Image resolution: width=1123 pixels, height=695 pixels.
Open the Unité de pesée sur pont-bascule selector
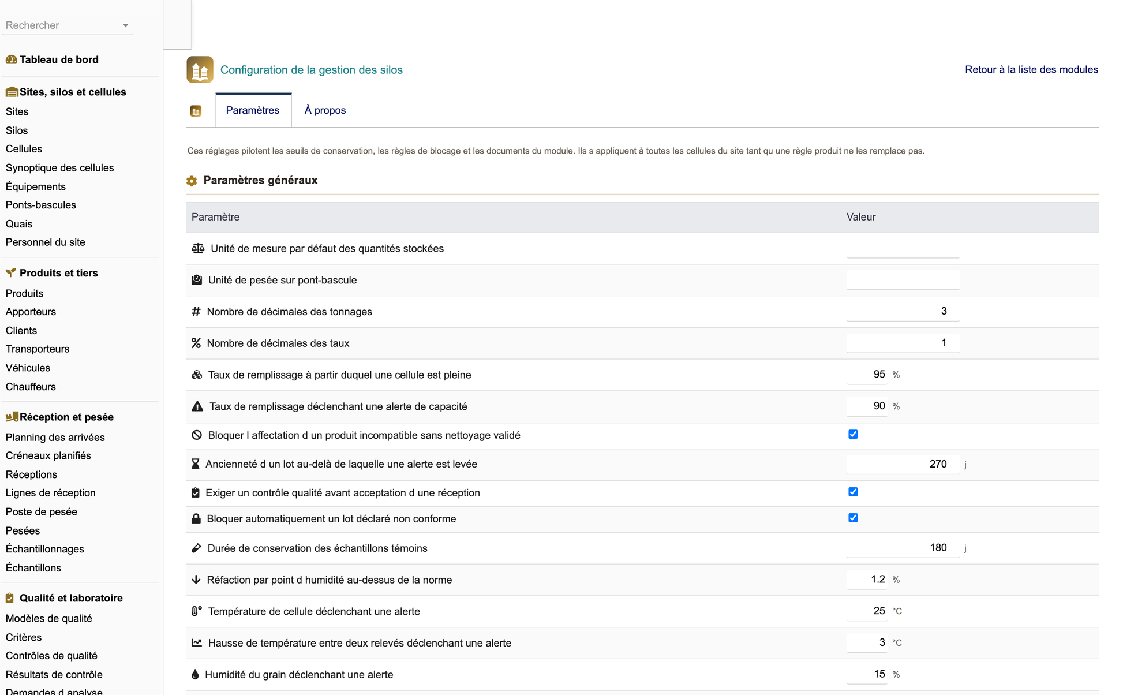click(x=903, y=280)
